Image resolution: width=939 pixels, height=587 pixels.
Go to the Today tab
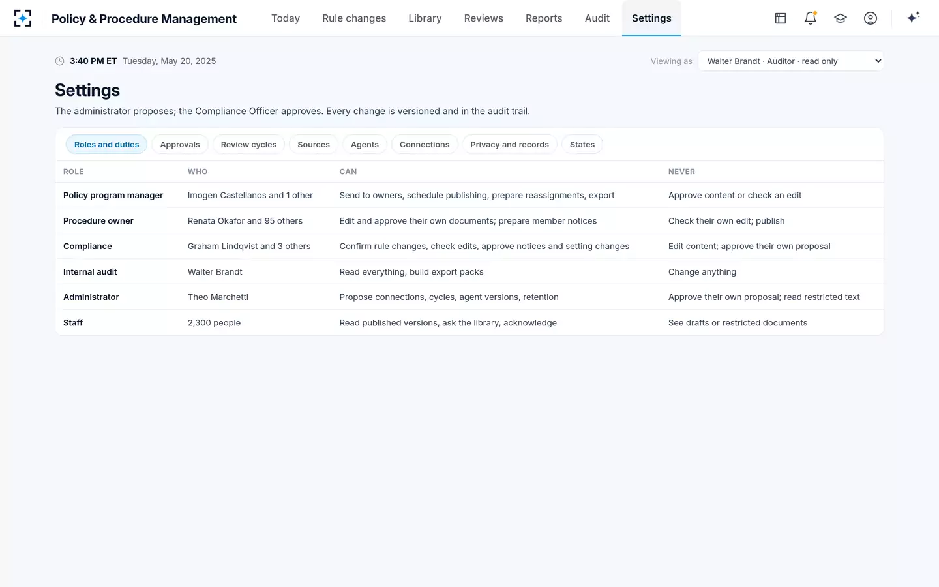pyautogui.click(x=286, y=18)
